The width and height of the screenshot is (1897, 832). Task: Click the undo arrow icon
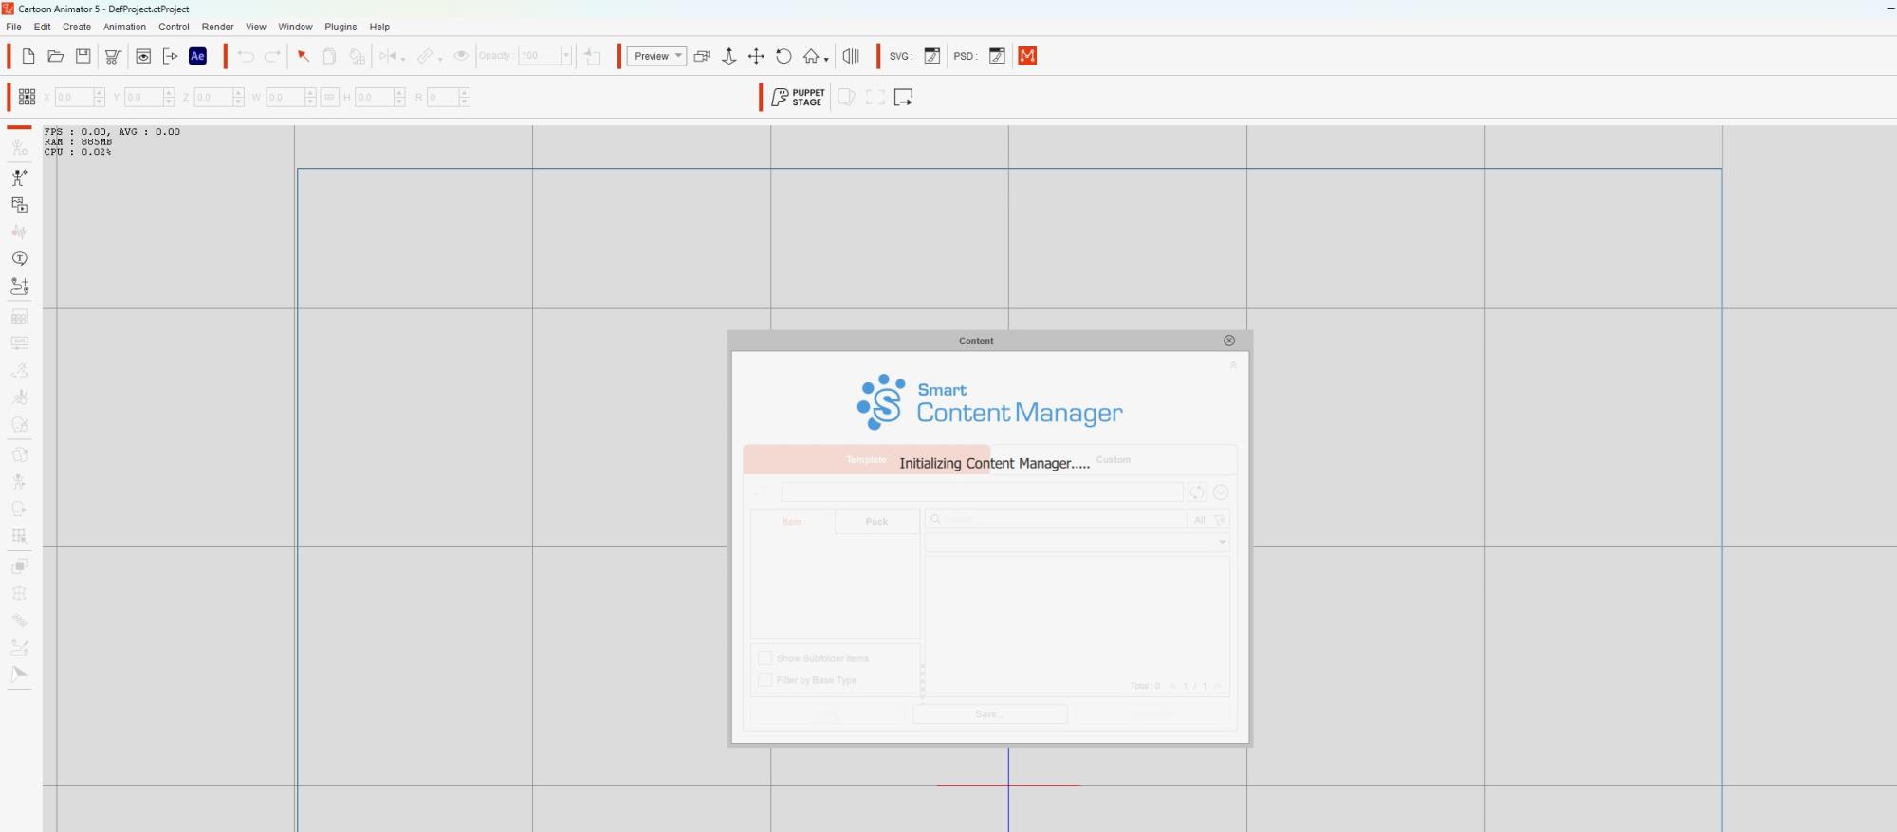[246, 56]
